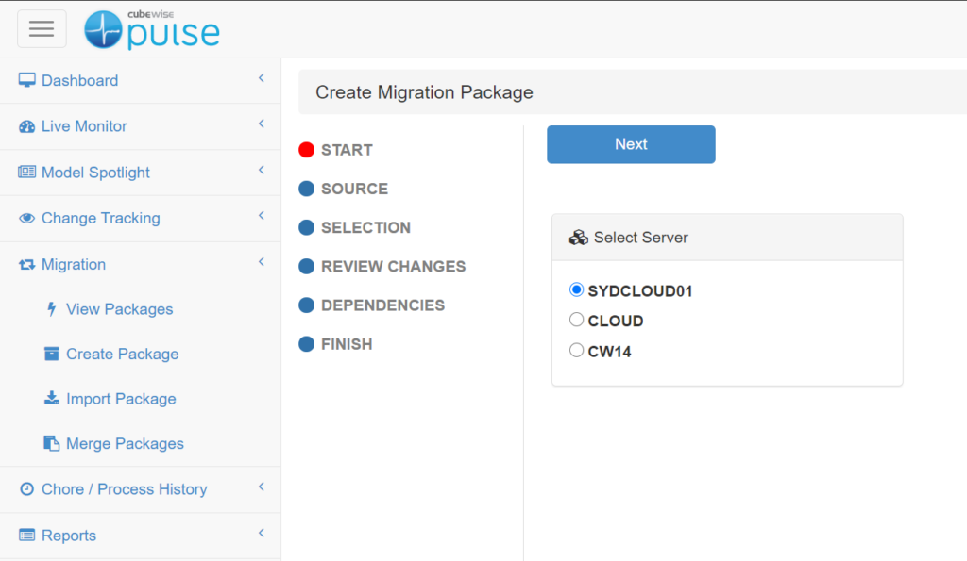Click the SOURCE step in the wizard
This screenshot has width=967, height=561.
coord(353,189)
